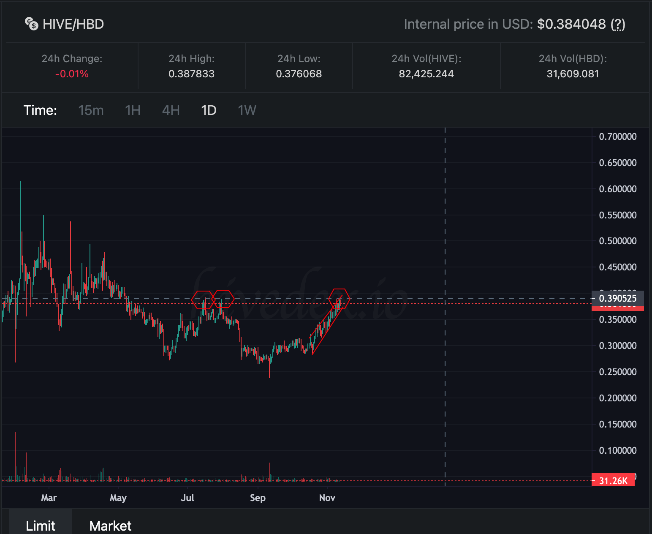Image resolution: width=652 pixels, height=534 pixels.
Task: Click the 0.390525 crosshair price label
Action: (618, 298)
